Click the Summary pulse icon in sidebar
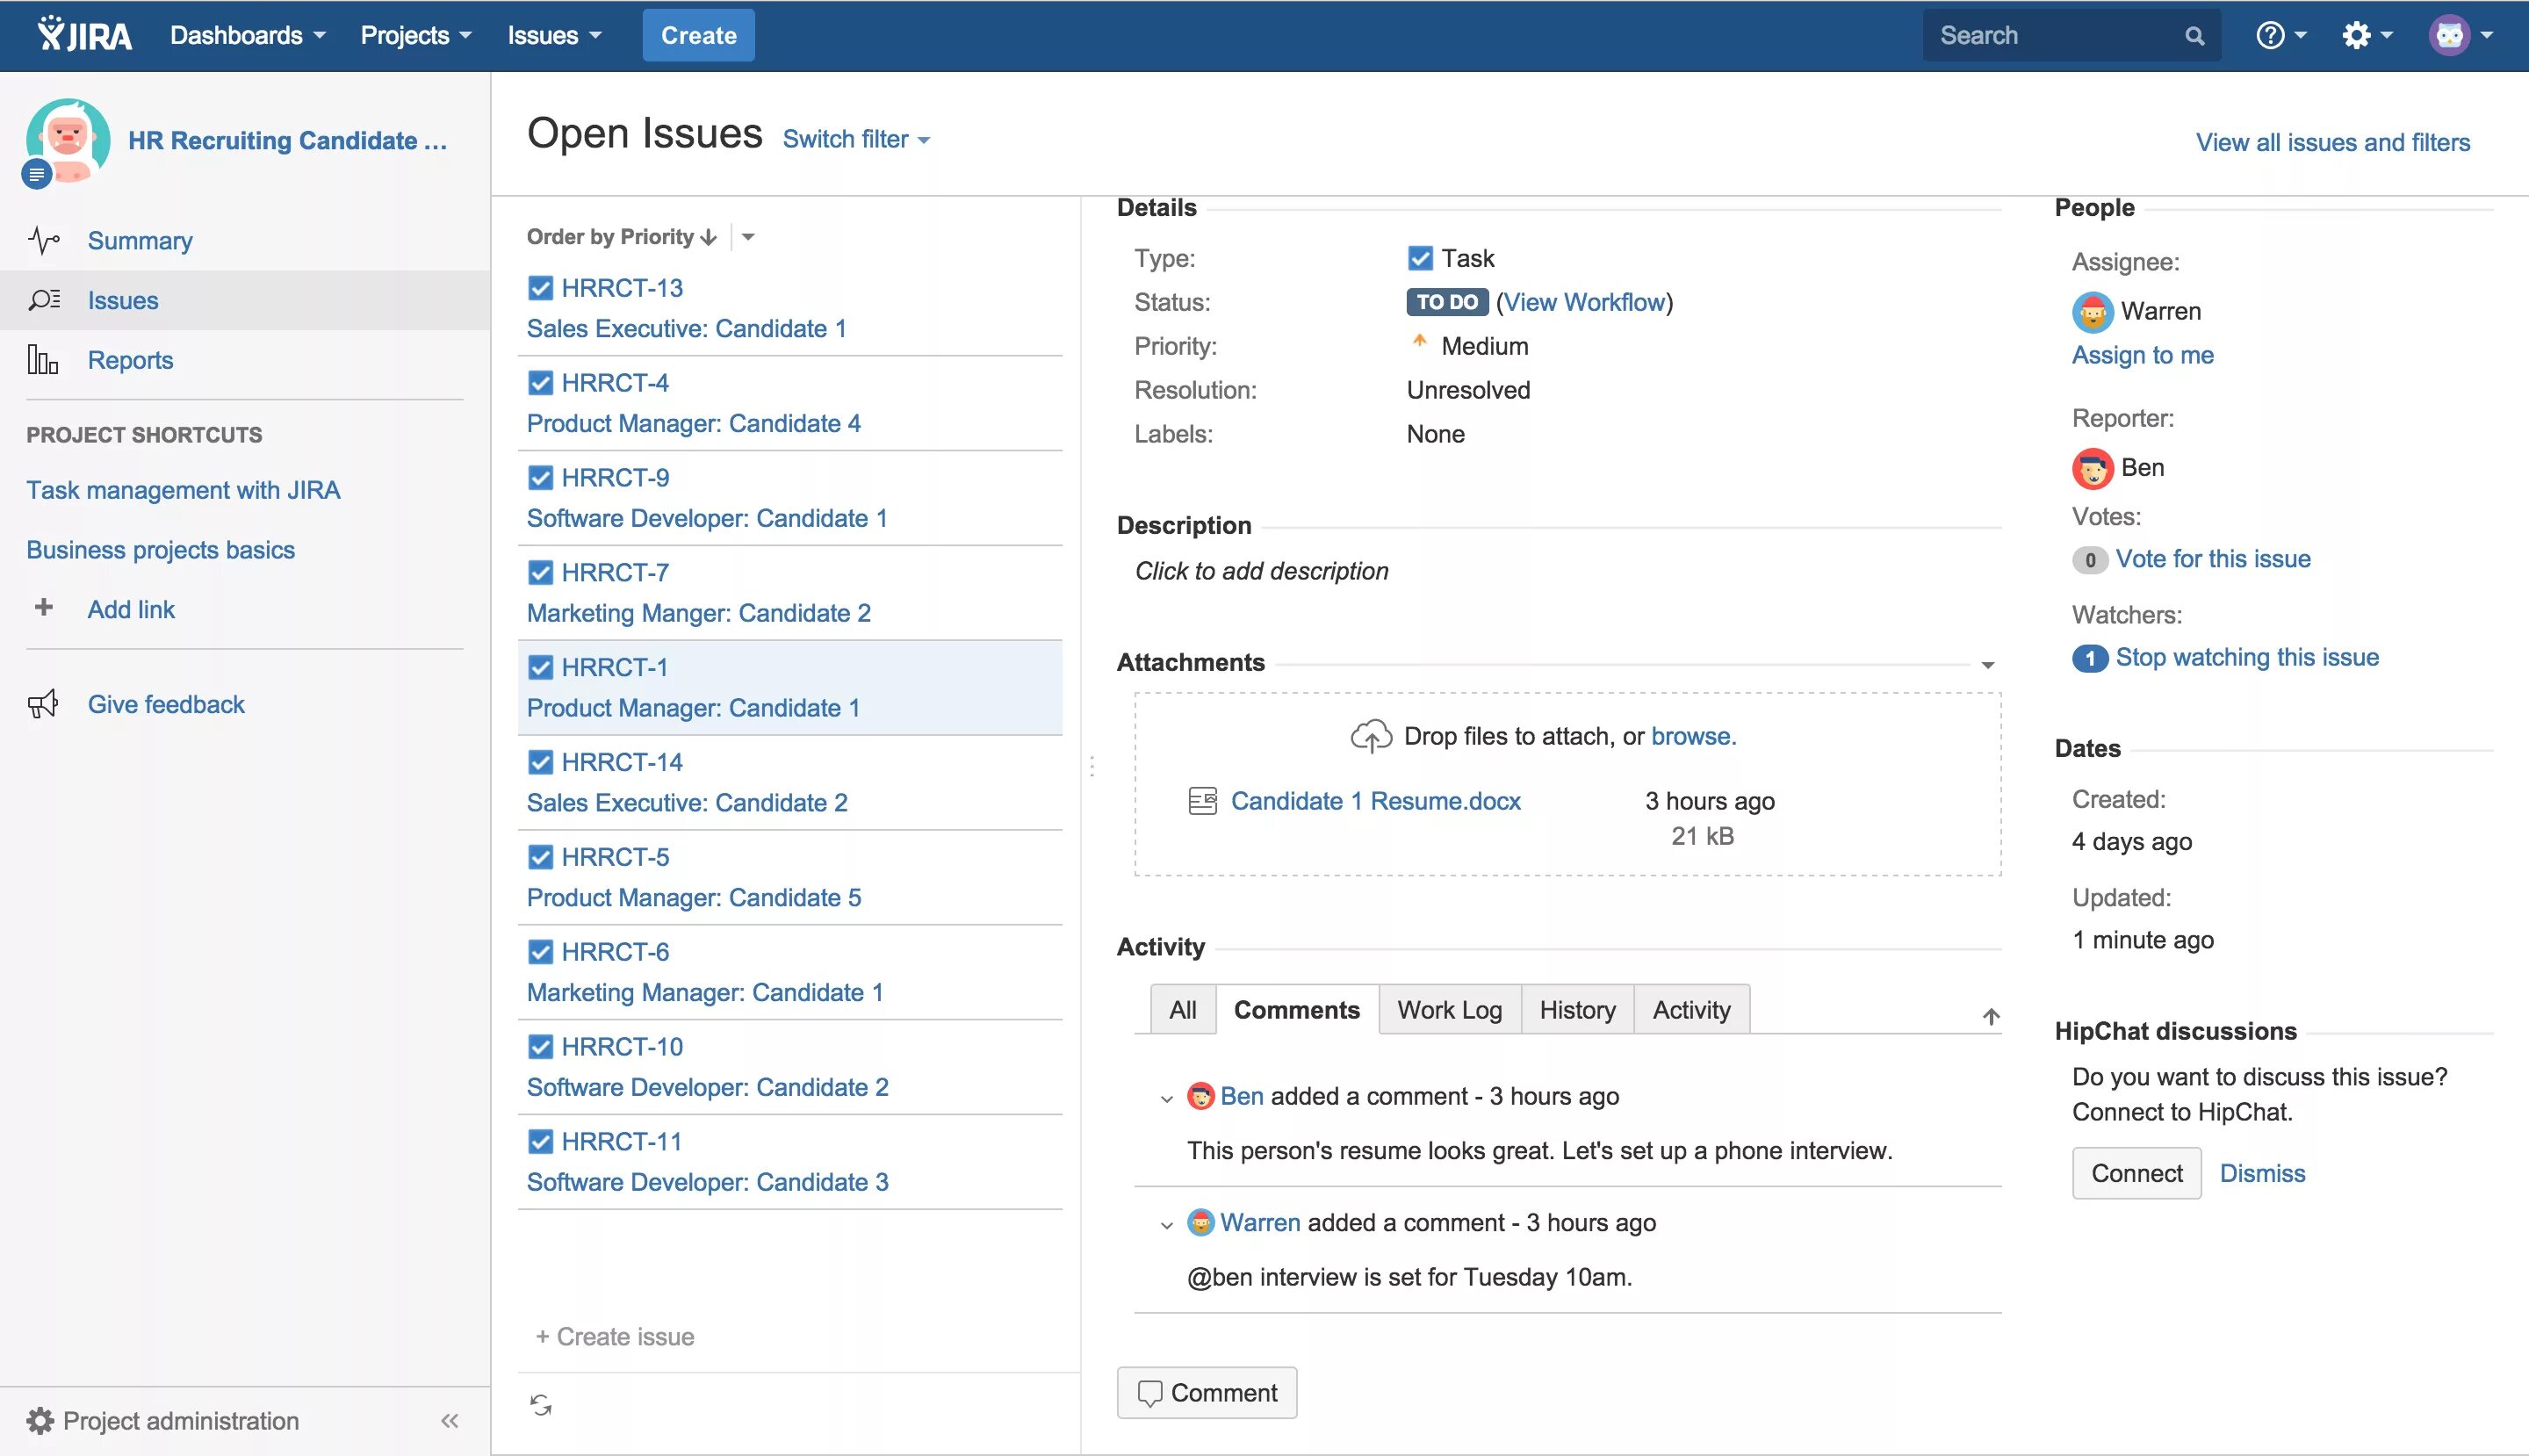 [x=42, y=240]
